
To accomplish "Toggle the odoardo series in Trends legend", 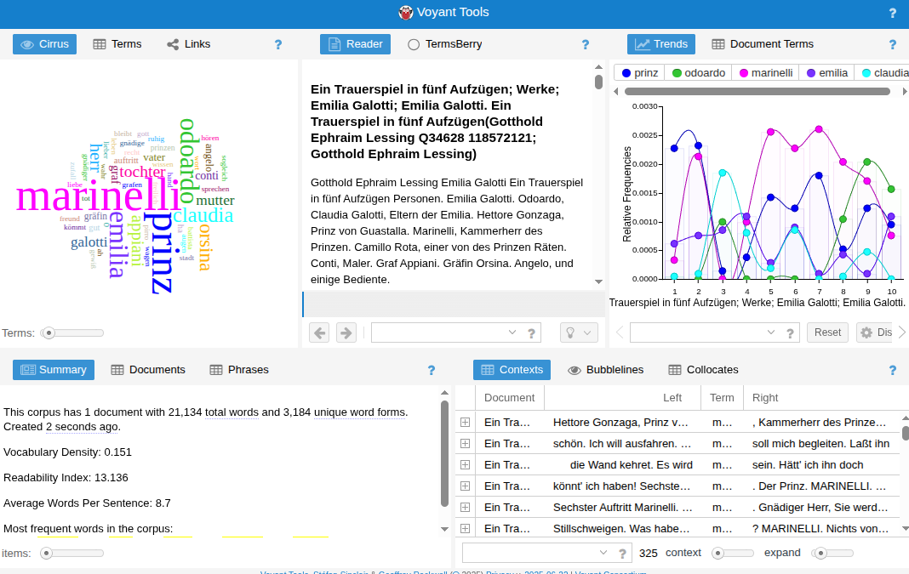I will (x=699, y=73).
